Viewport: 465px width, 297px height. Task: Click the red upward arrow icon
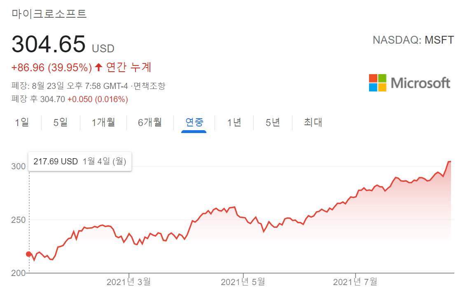point(98,67)
